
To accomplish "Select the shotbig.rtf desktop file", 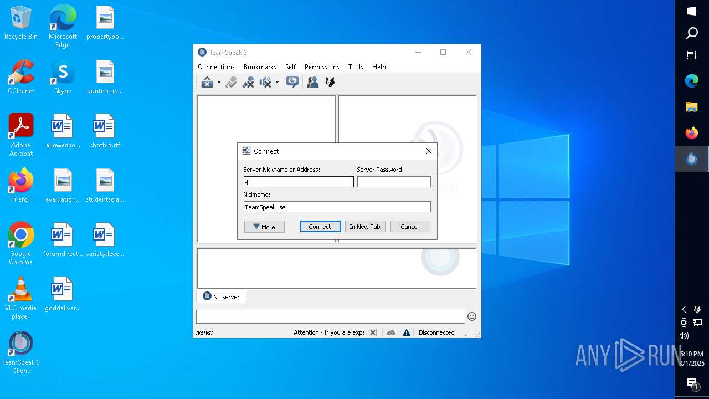I will coord(105,131).
